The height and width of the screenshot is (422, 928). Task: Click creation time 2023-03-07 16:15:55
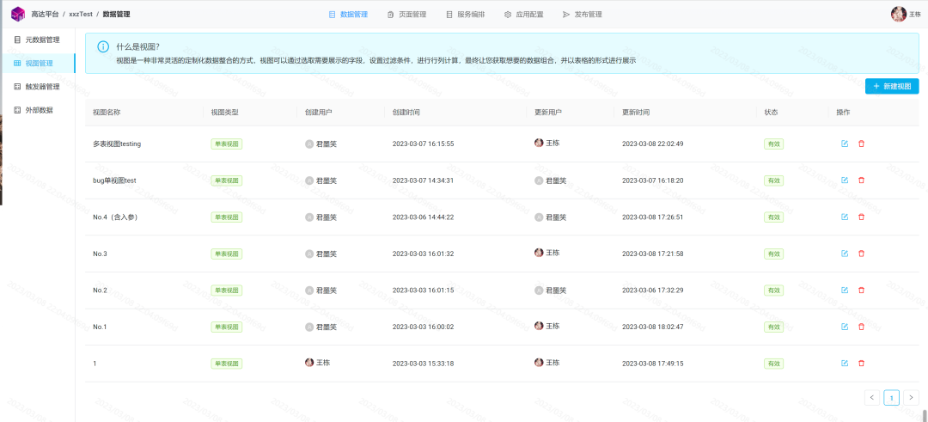[423, 144]
